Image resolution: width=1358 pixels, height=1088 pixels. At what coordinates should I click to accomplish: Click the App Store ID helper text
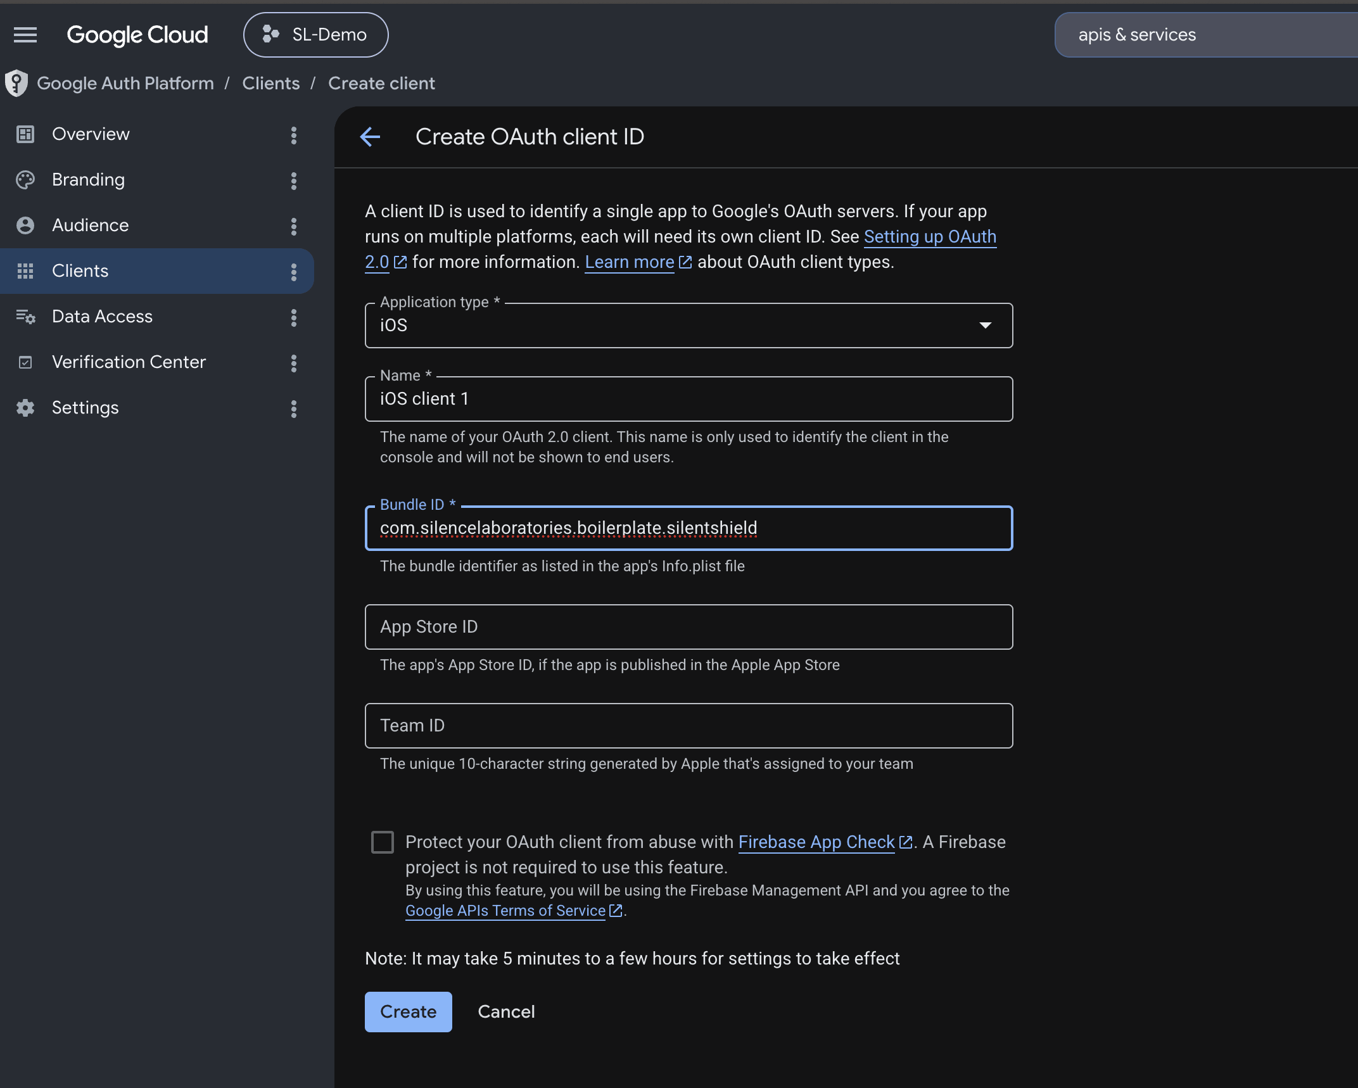click(x=610, y=665)
